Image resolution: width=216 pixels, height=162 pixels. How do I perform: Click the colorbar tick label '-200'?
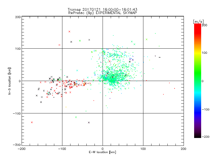[x=205, y=137]
